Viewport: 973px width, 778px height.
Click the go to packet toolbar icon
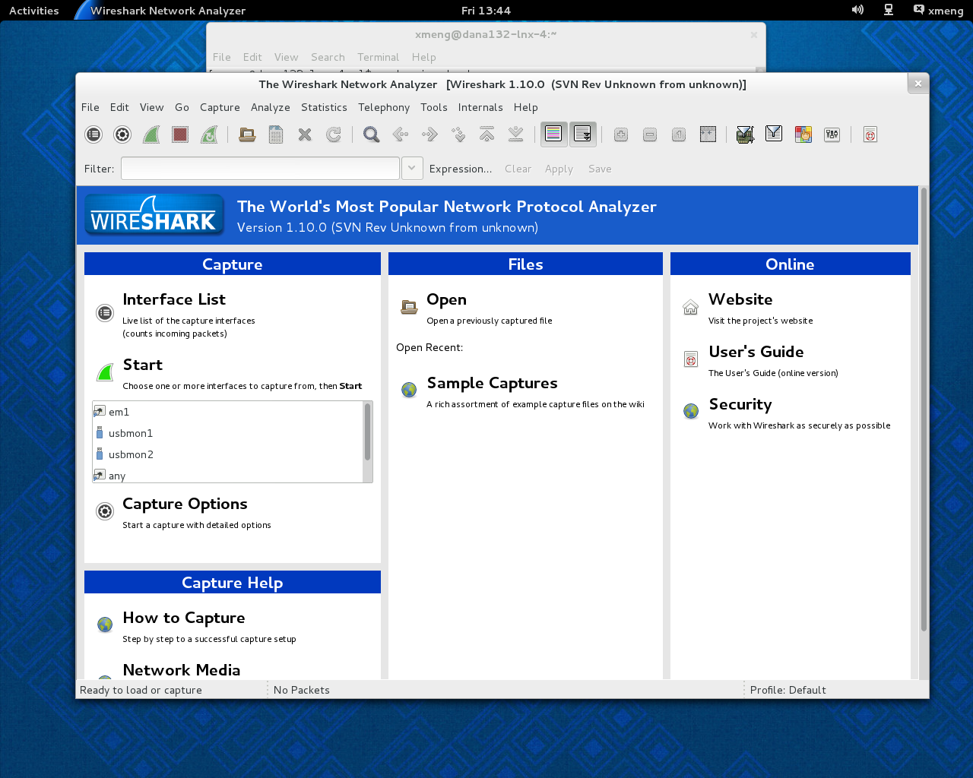click(458, 134)
